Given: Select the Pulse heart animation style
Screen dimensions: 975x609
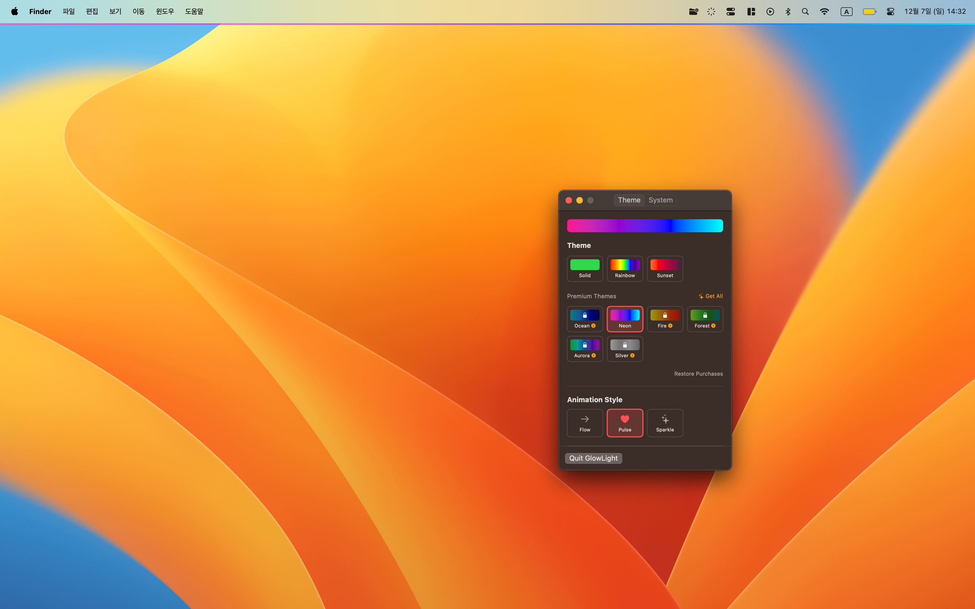Looking at the screenshot, I should (625, 423).
